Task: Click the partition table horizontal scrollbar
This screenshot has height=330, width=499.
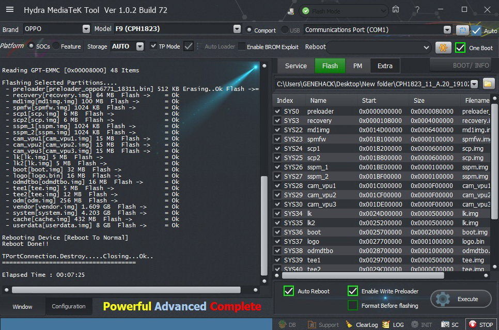Action: (x=363, y=276)
